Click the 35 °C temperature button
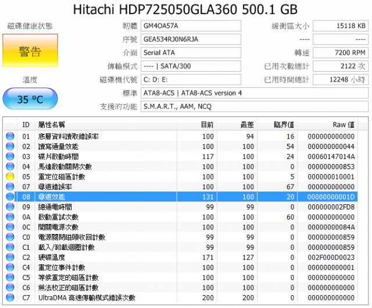The height and width of the screenshot is (308, 372). (30, 99)
